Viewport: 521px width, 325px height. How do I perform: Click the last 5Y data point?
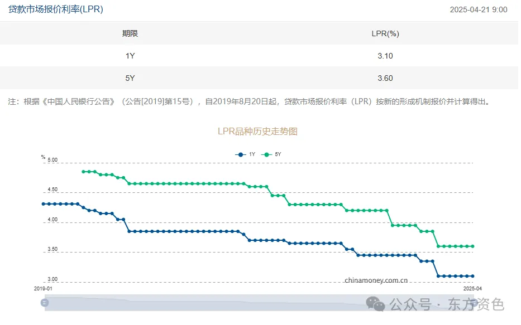(x=472, y=246)
